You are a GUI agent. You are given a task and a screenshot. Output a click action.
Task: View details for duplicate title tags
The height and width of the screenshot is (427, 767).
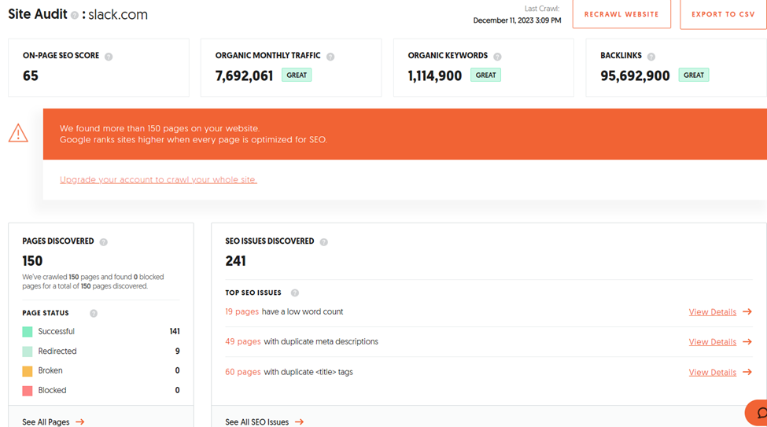712,372
